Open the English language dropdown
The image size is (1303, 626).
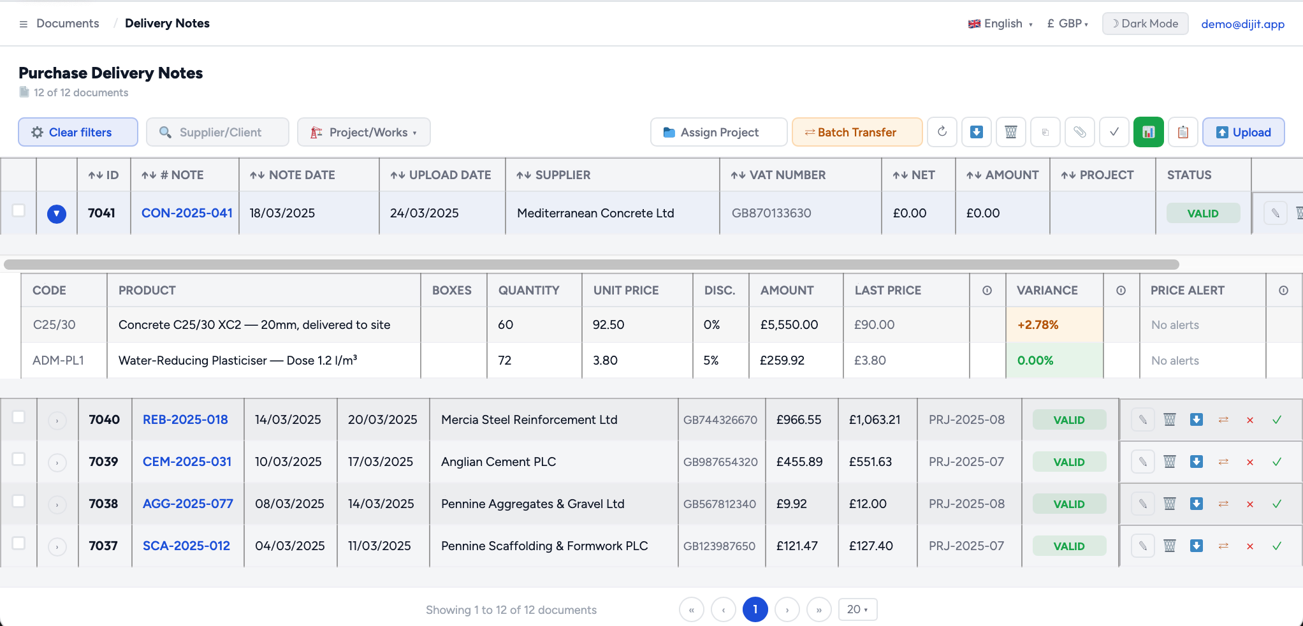pos(1000,24)
